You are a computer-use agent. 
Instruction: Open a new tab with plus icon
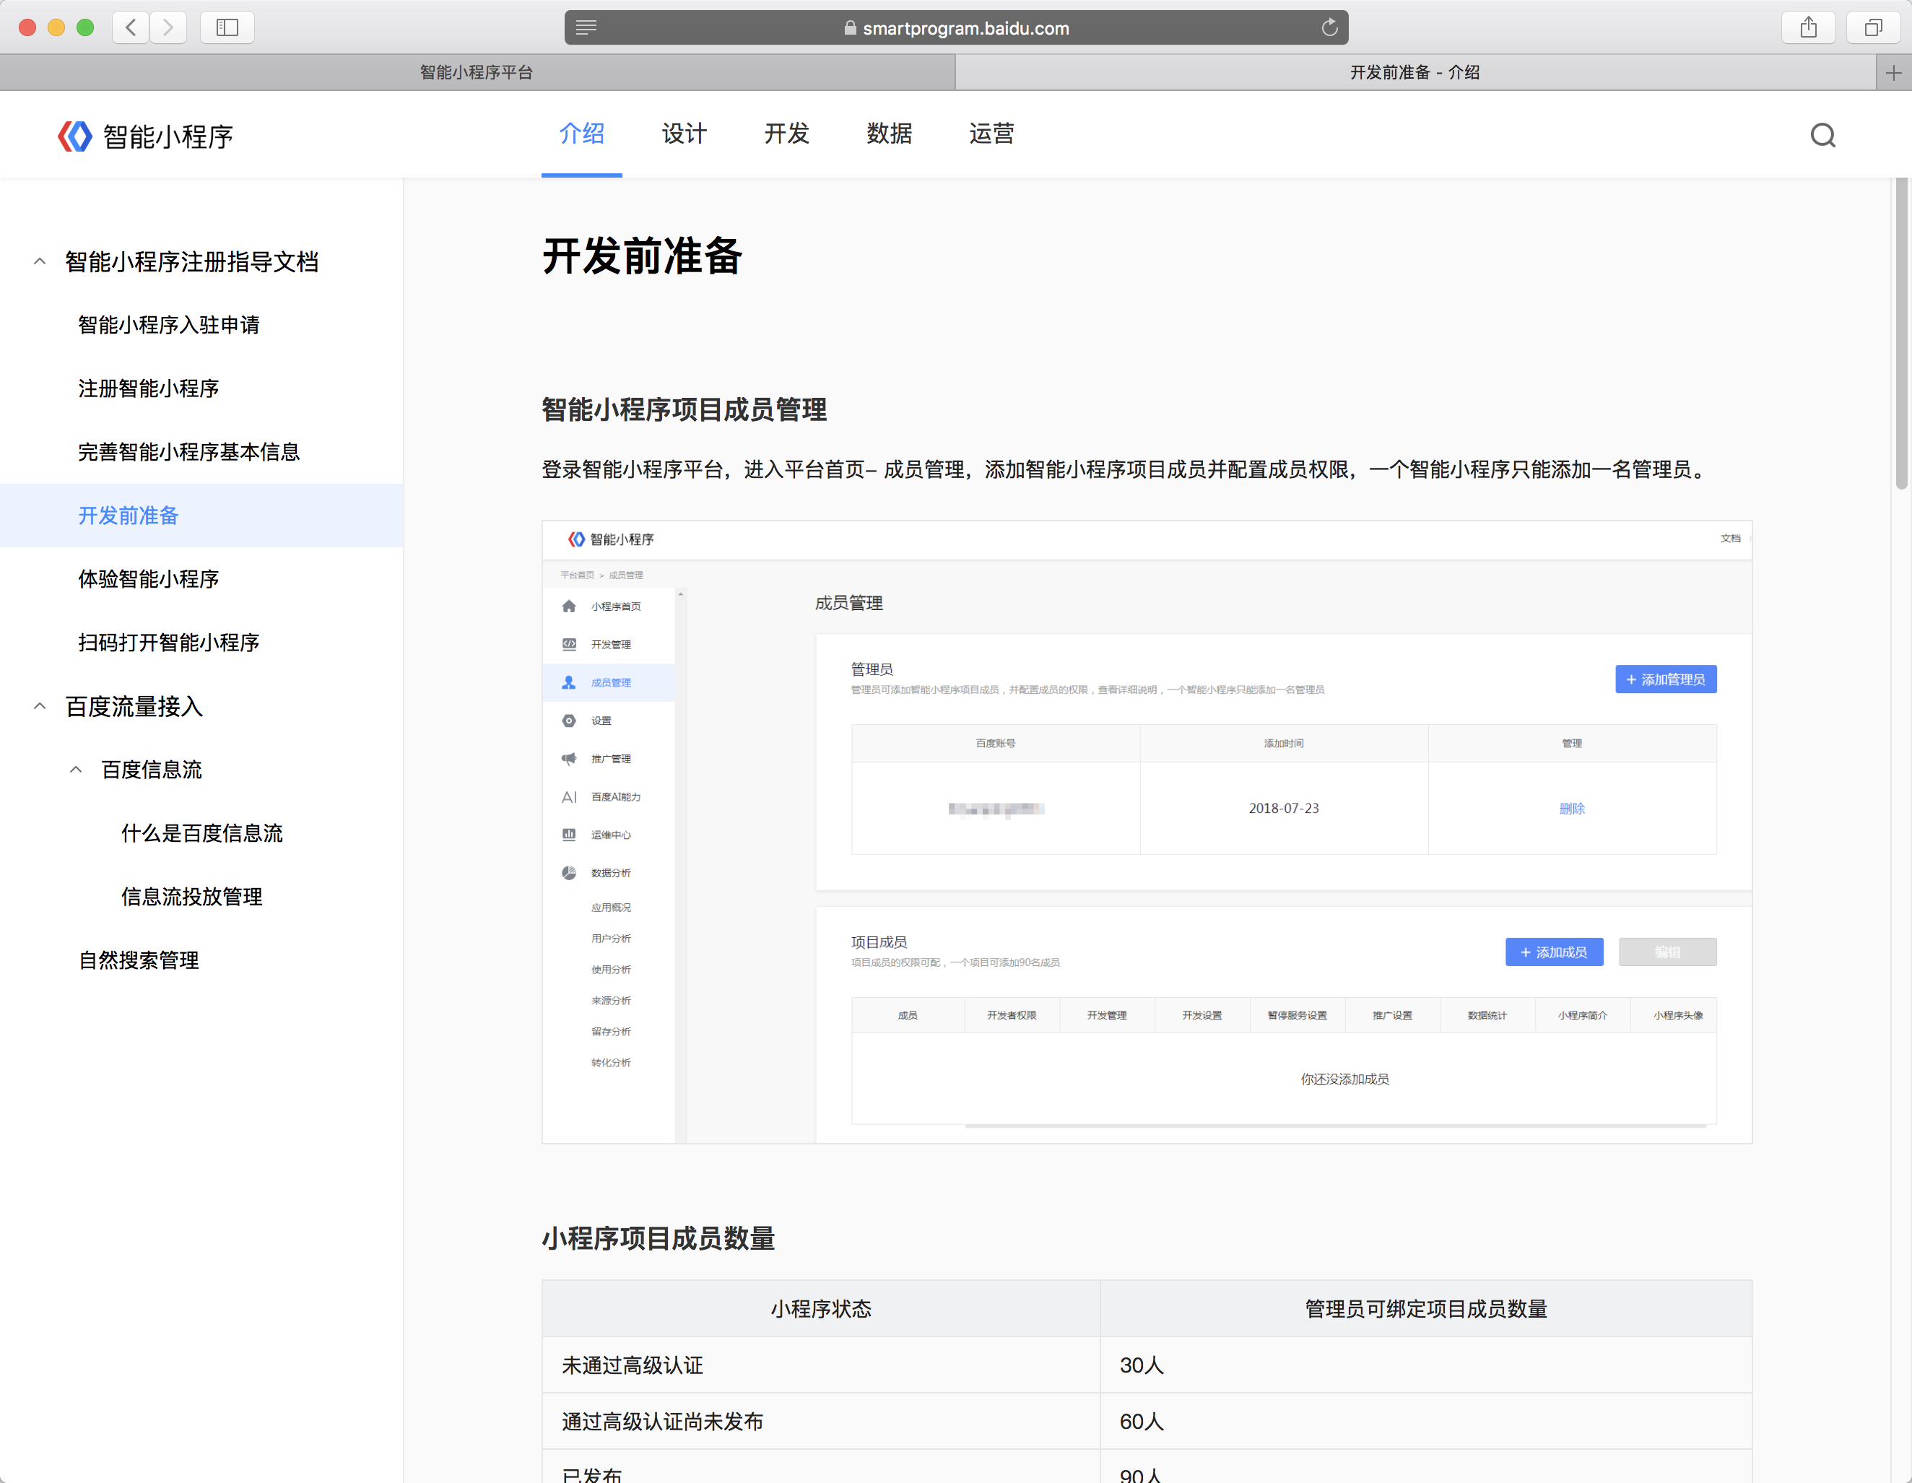tap(1893, 73)
